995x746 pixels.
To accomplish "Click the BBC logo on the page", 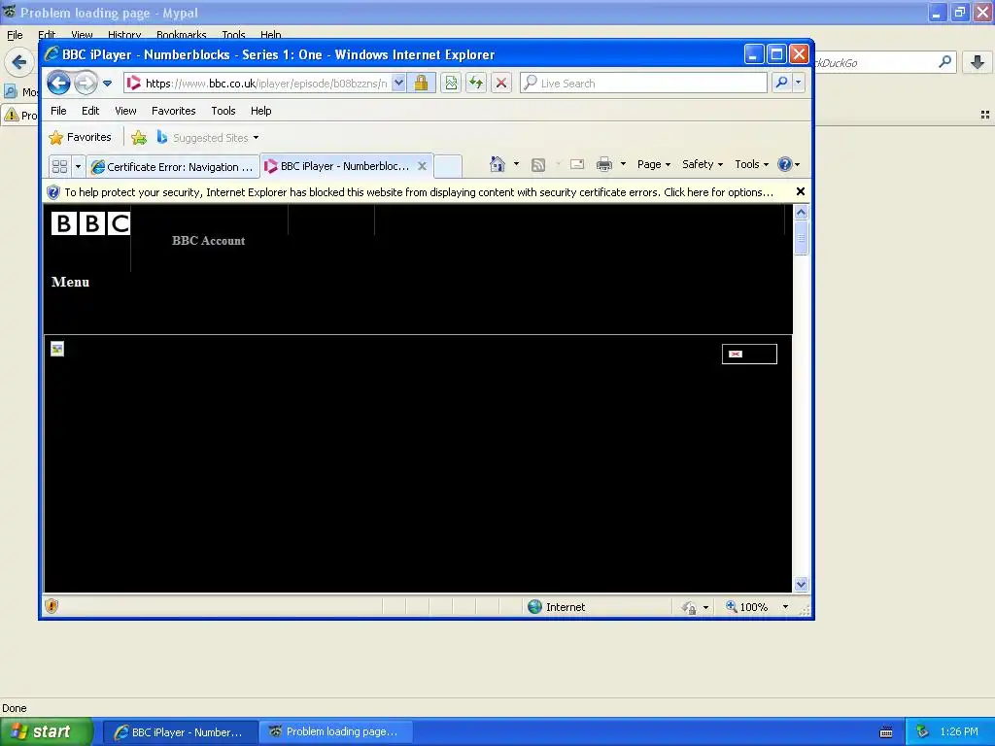I will click(x=90, y=223).
